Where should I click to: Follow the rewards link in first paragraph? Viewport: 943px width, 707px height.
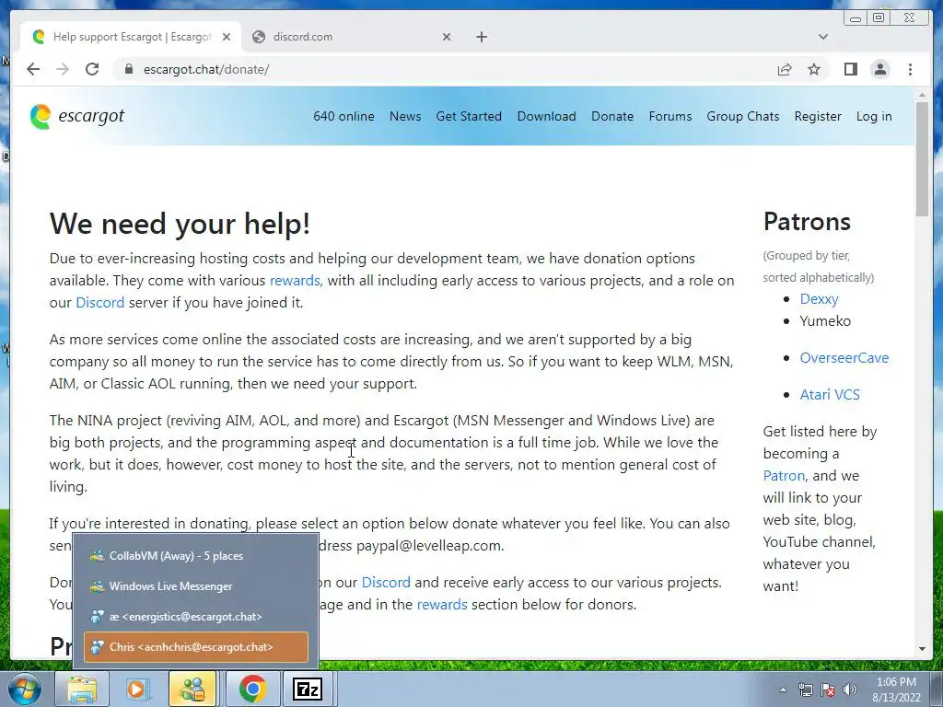click(296, 280)
